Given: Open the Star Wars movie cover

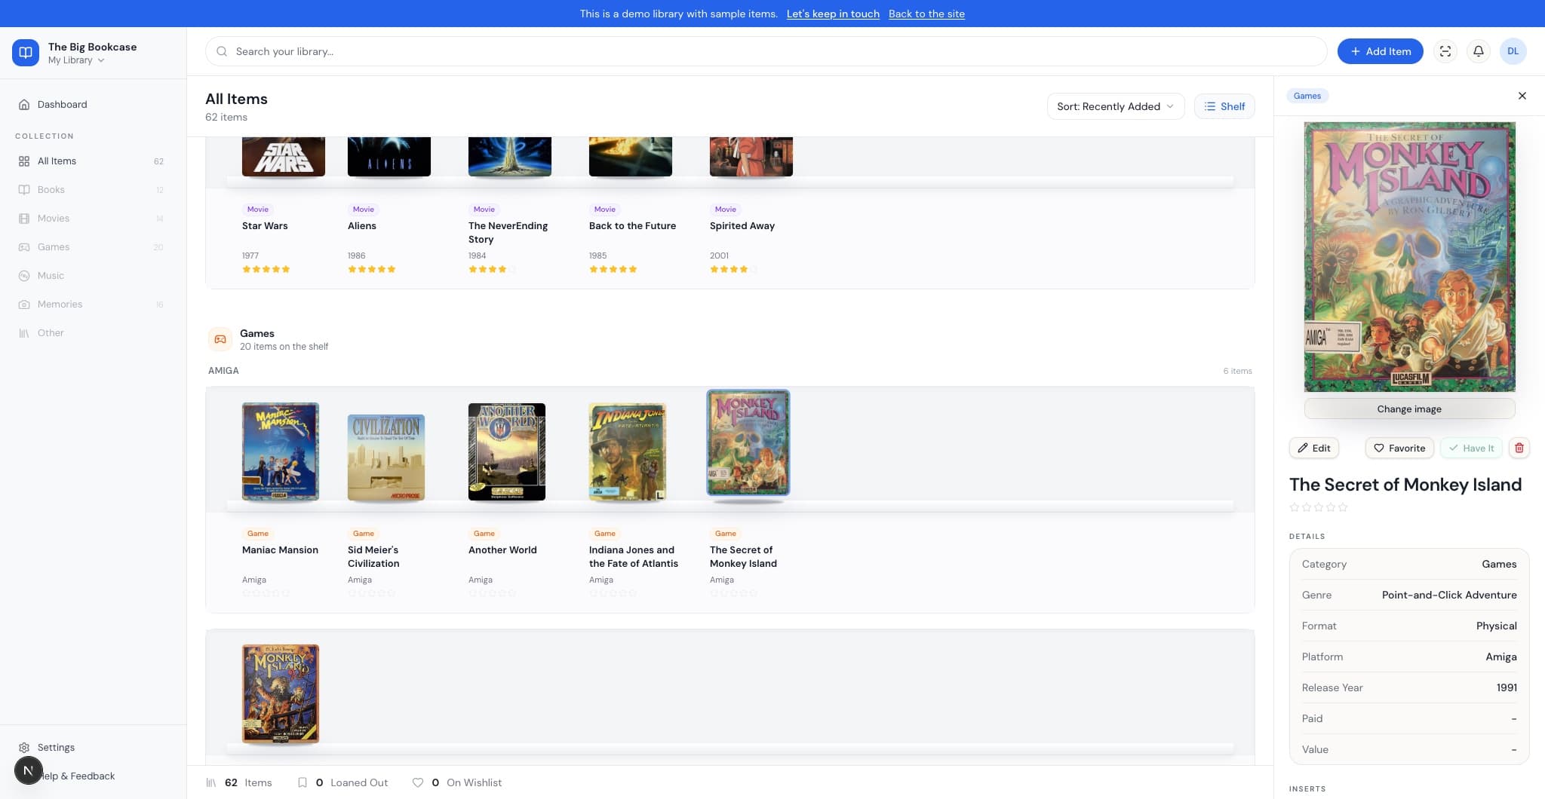Looking at the screenshot, I should coord(284,157).
